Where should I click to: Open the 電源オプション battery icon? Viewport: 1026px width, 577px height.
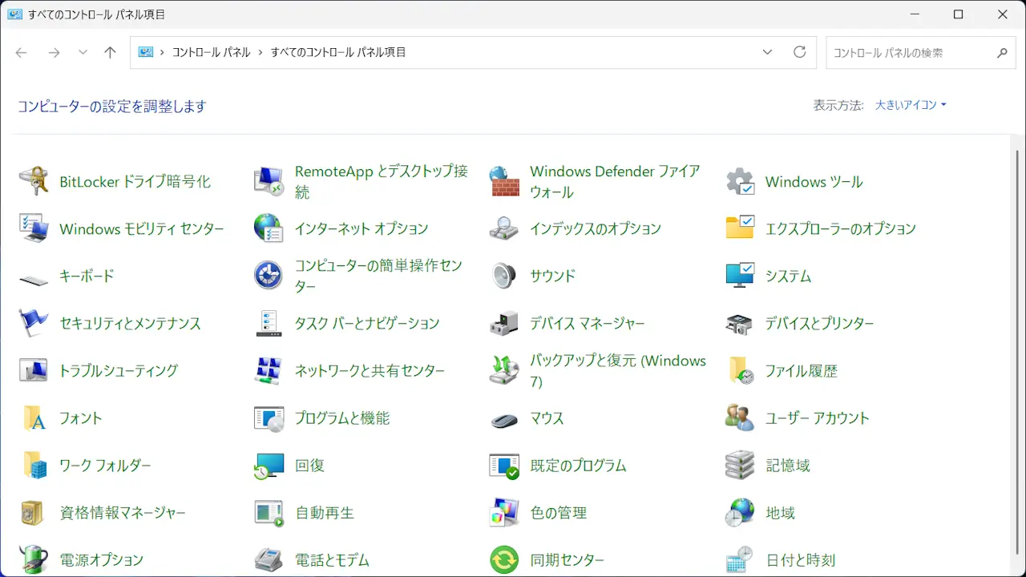tap(34, 559)
